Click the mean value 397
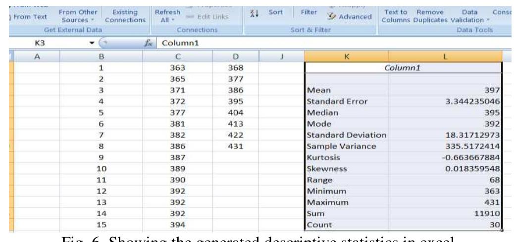 click(x=493, y=91)
